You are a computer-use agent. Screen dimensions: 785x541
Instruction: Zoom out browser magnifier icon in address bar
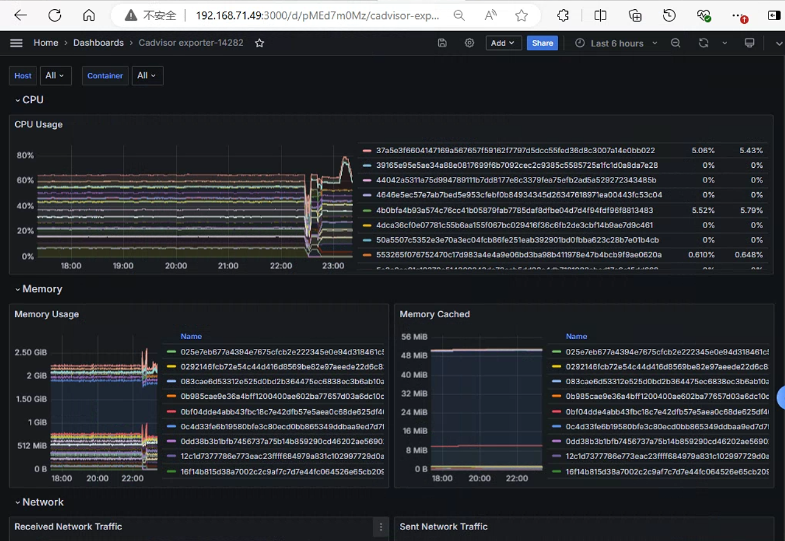[459, 16]
